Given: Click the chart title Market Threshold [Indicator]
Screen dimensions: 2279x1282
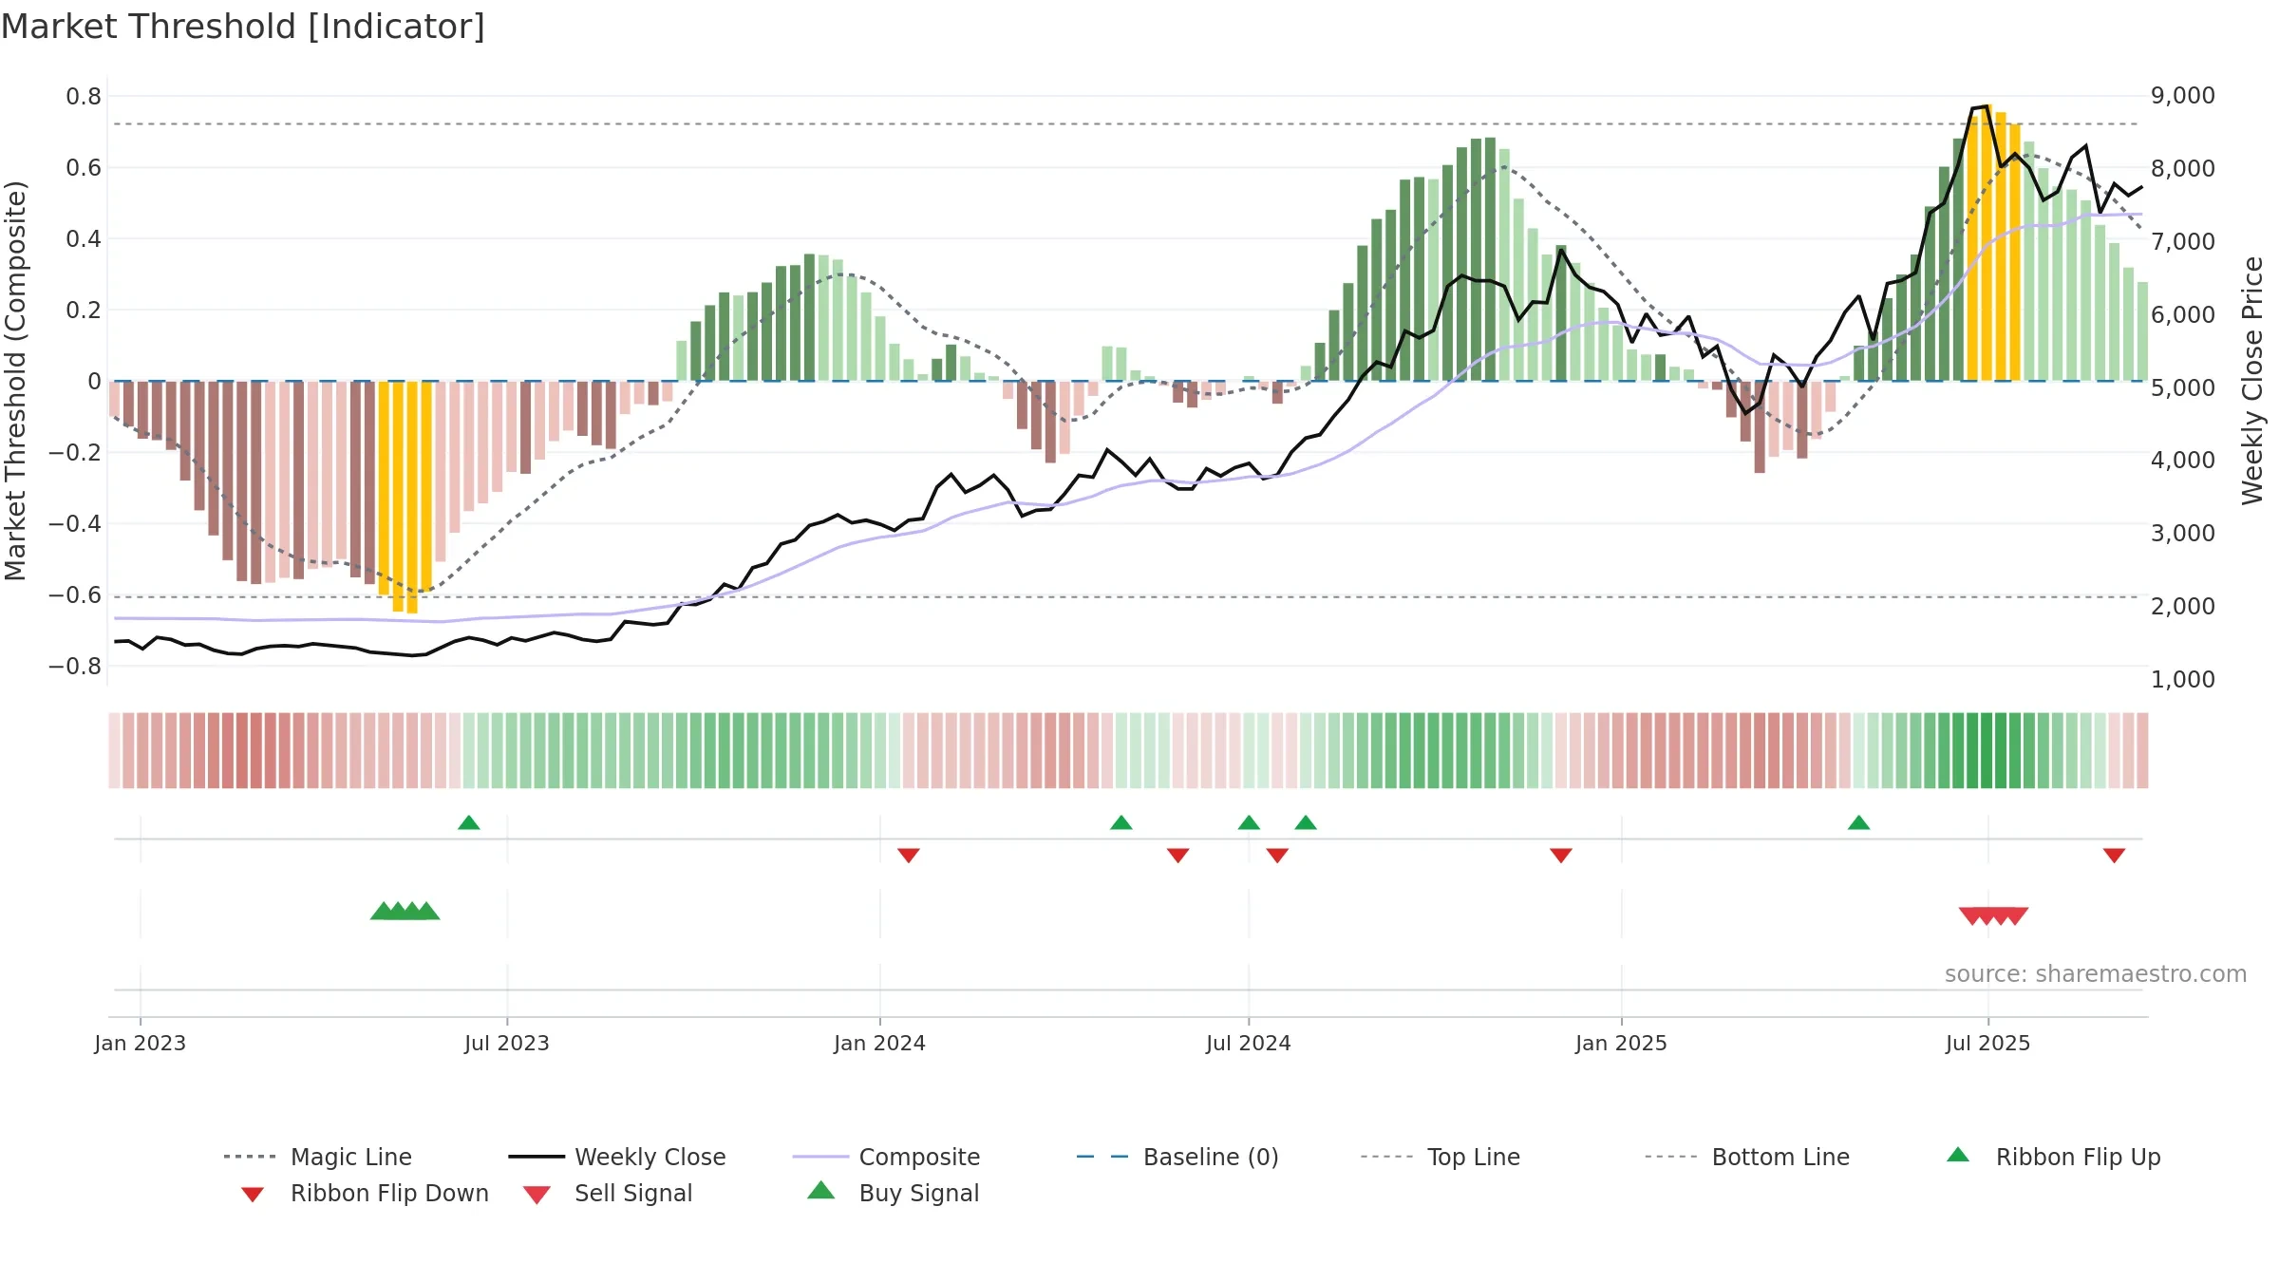Looking at the screenshot, I should tap(243, 27).
